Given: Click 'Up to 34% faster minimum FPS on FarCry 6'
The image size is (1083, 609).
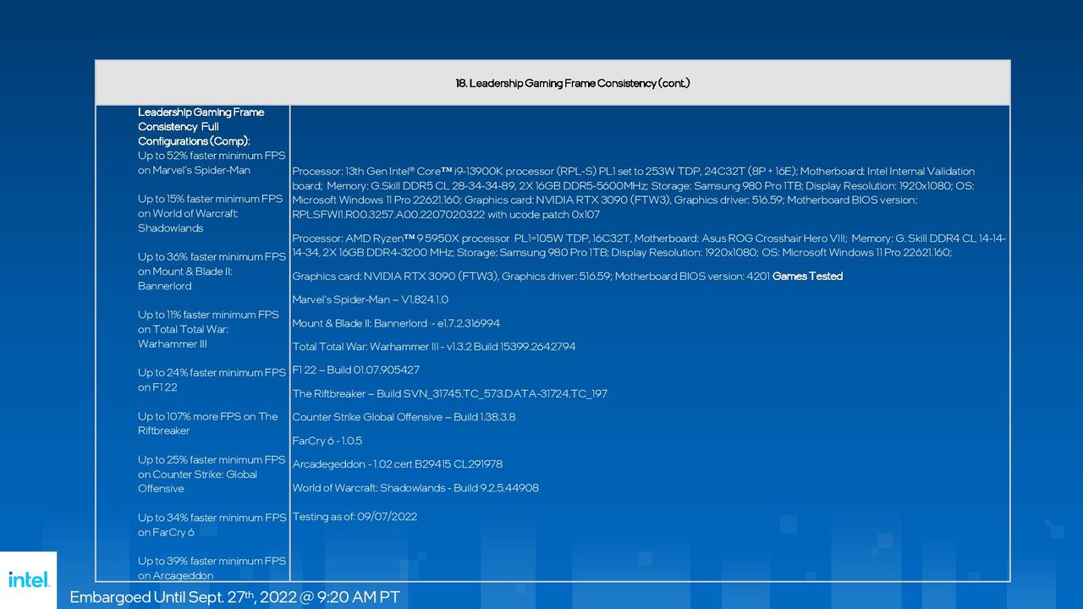Looking at the screenshot, I should pyautogui.click(x=212, y=524).
